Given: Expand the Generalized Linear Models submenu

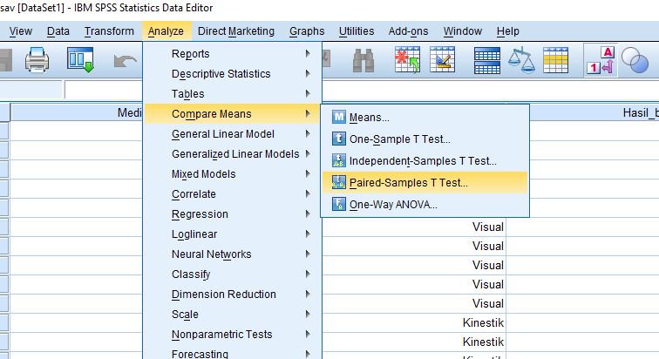Looking at the screenshot, I should [x=233, y=154].
